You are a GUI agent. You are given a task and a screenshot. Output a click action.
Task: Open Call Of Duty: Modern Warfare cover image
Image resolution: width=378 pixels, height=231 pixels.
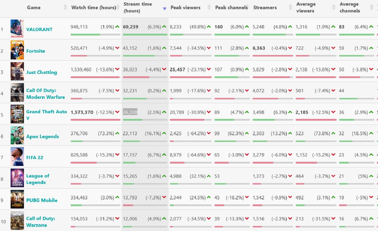click(17, 93)
